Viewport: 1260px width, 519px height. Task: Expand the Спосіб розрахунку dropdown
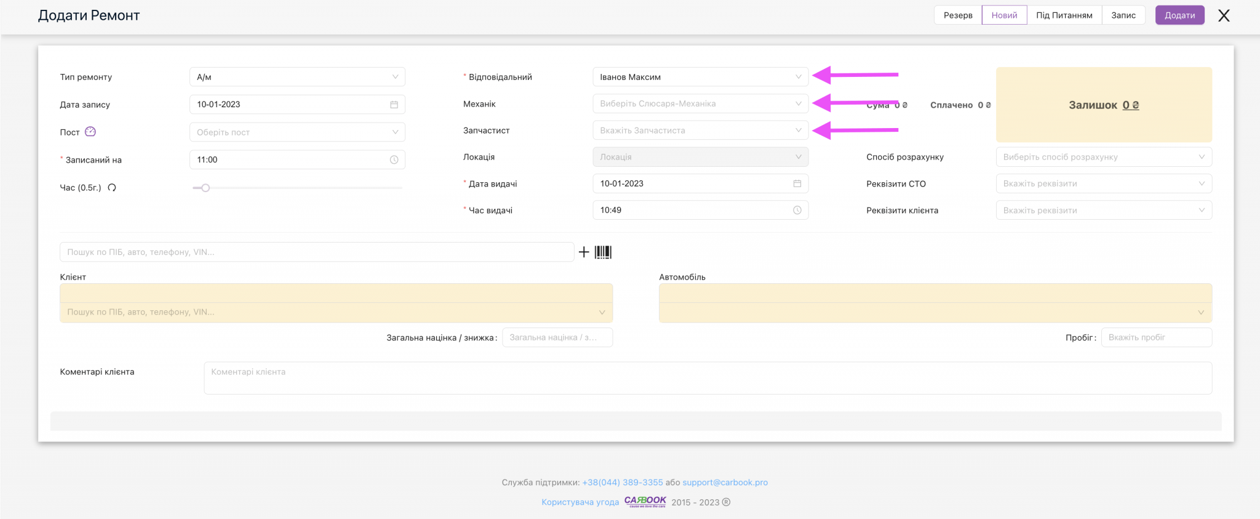[1104, 157]
